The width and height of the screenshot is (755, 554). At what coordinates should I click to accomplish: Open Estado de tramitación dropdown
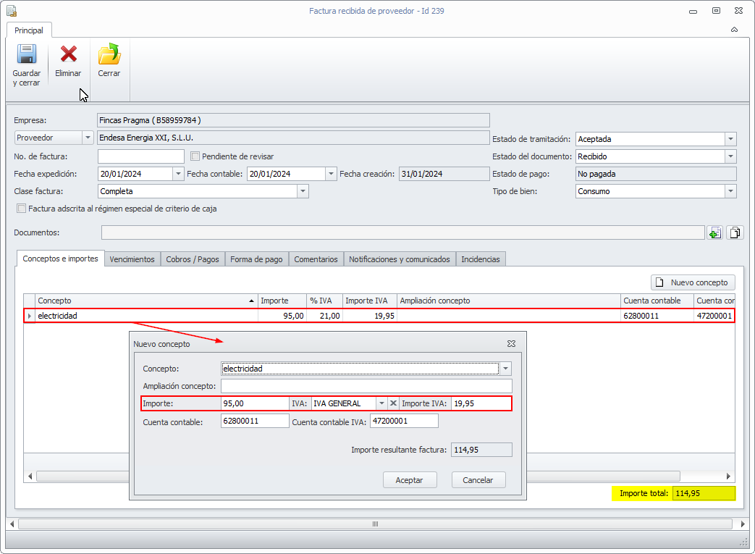pos(730,139)
